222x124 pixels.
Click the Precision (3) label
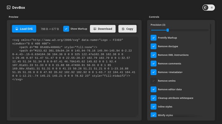point(158,25)
